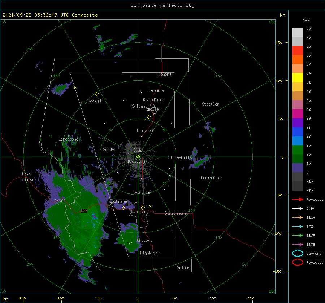
Task: Select the magenta swatch in the dBZ scale
Action: point(298,114)
